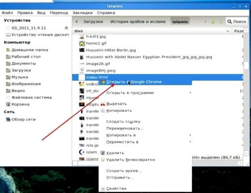Select the file h-kill3.jpg

pos(96,37)
